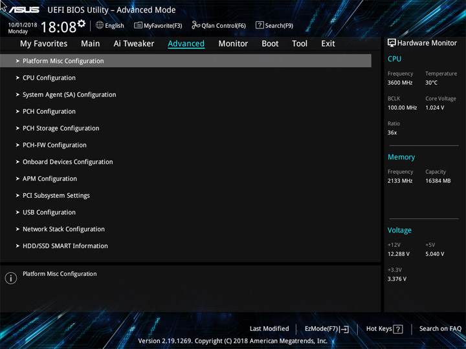Open Search on FAQ
Image resolution: width=466 pixels, height=349 pixels.
click(x=440, y=328)
